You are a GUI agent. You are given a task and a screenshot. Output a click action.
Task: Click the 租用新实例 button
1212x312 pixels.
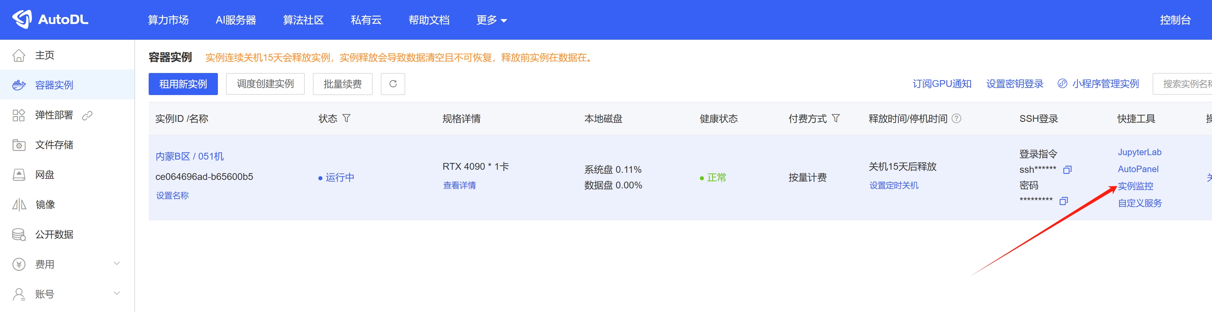pos(183,84)
